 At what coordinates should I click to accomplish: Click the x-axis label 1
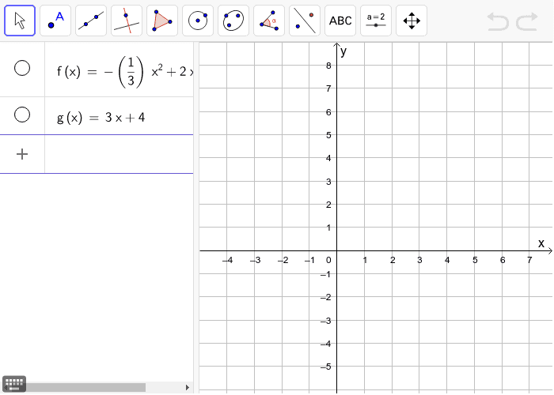point(365,260)
